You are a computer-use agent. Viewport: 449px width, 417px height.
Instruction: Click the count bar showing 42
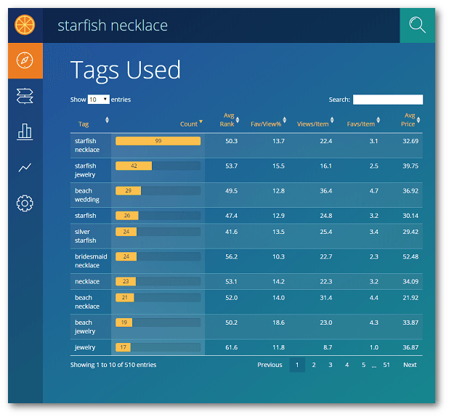coord(134,166)
